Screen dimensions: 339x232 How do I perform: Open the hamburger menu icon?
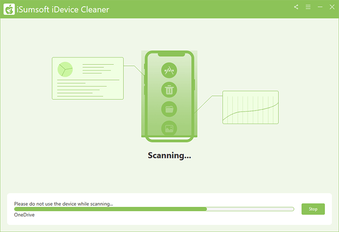click(x=308, y=7)
